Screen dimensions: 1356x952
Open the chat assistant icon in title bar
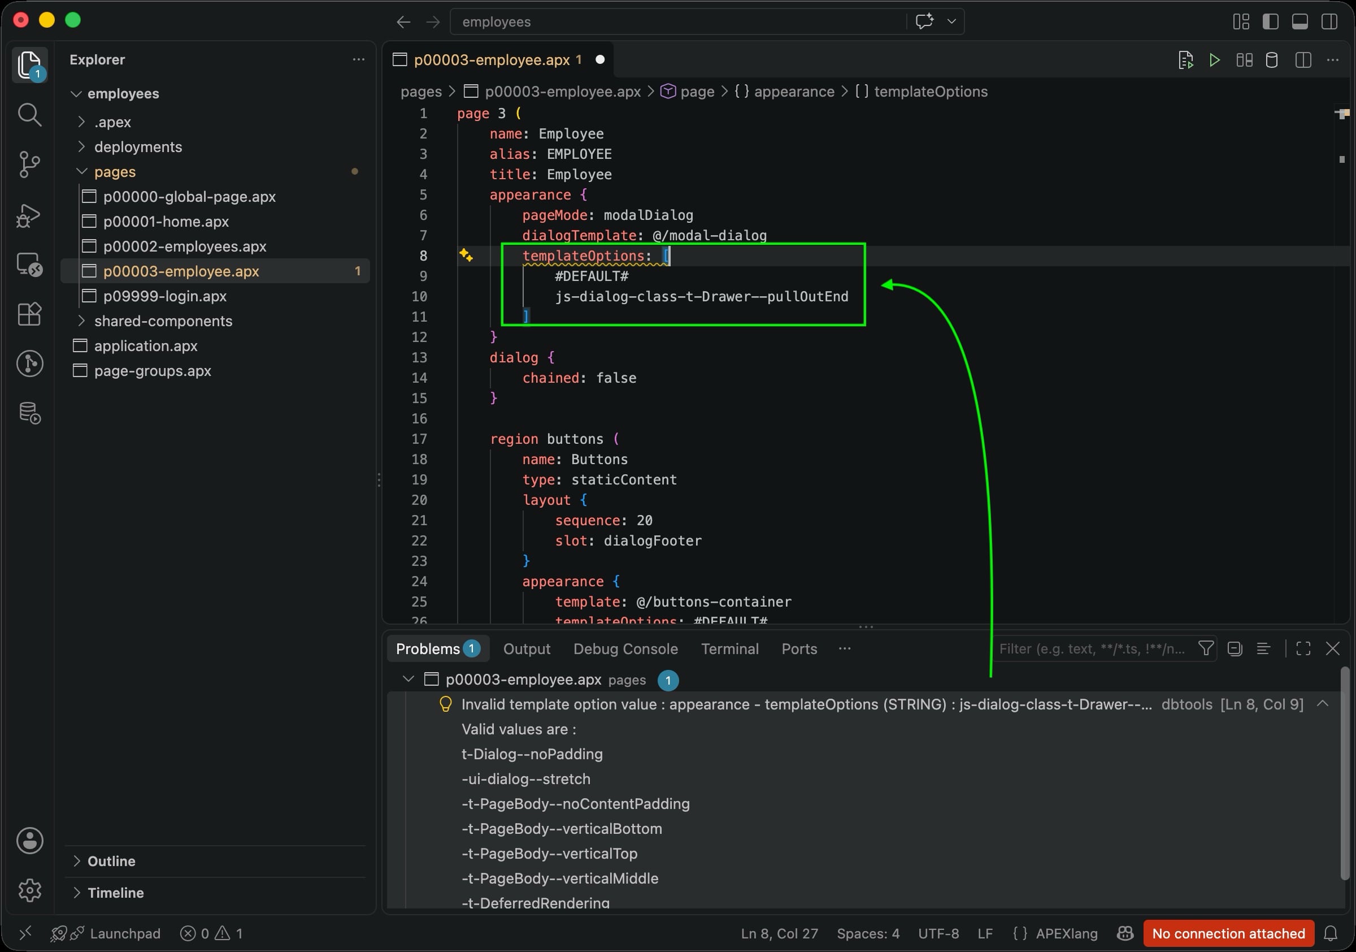tap(924, 21)
